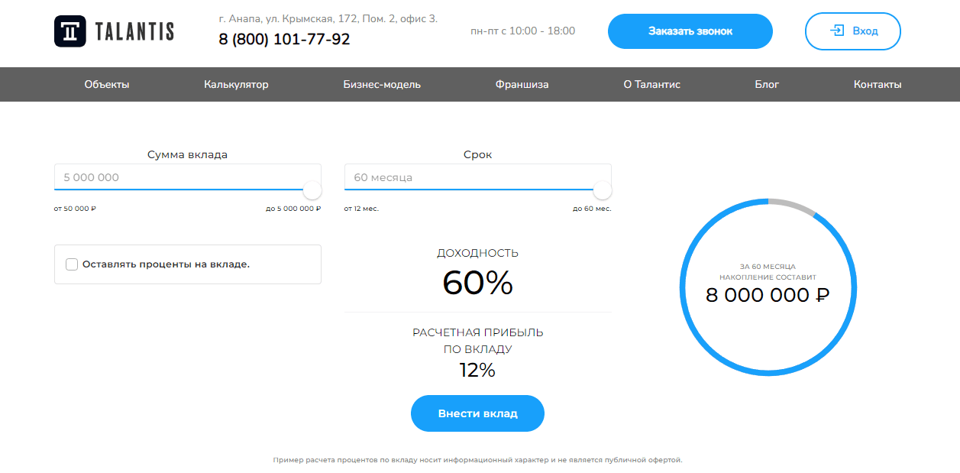Enable 'Оставлять проценты на вкладе' checkbox
Screen dimensions: 960x473
point(71,264)
